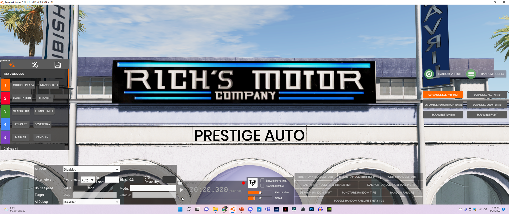The height and width of the screenshot is (214, 509).
Task: Enable Smooth Movement checkbox
Action: (x=262, y=180)
